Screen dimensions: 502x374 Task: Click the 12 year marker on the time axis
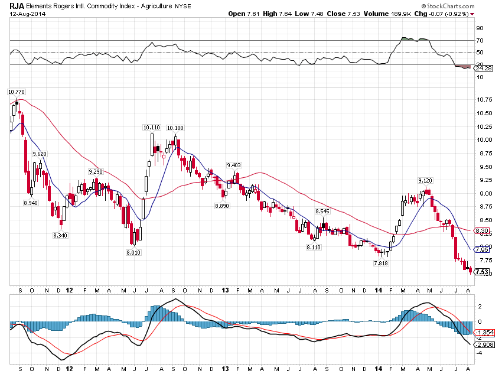point(70,291)
